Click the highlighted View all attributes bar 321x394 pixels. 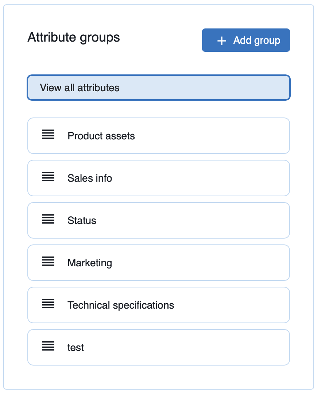coord(158,88)
